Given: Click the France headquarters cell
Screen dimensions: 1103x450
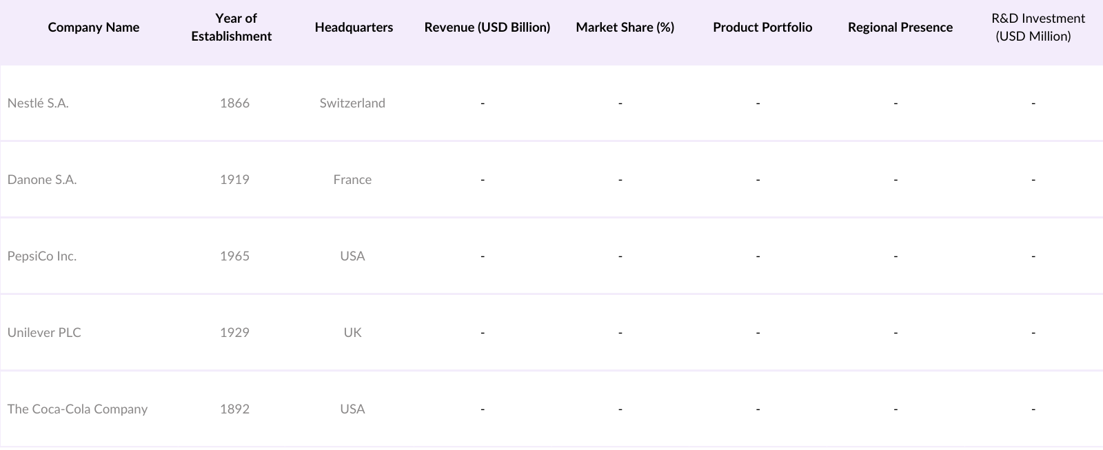Looking at the screenshot, I should (352, 180).
